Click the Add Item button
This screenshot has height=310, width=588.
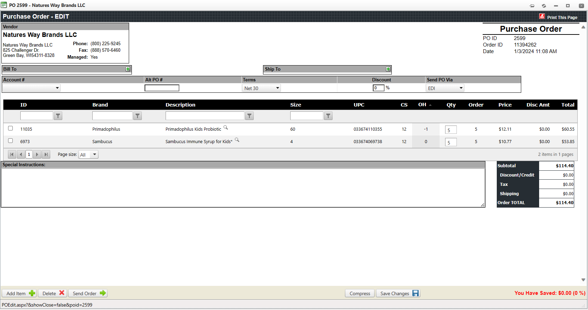pos(19,293)
